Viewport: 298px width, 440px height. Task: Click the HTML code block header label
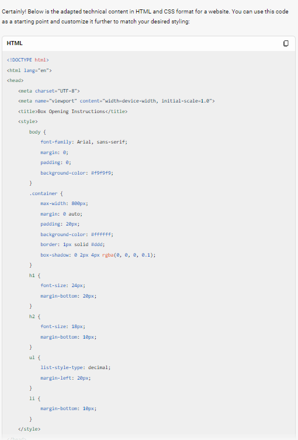tap(15, 43)
